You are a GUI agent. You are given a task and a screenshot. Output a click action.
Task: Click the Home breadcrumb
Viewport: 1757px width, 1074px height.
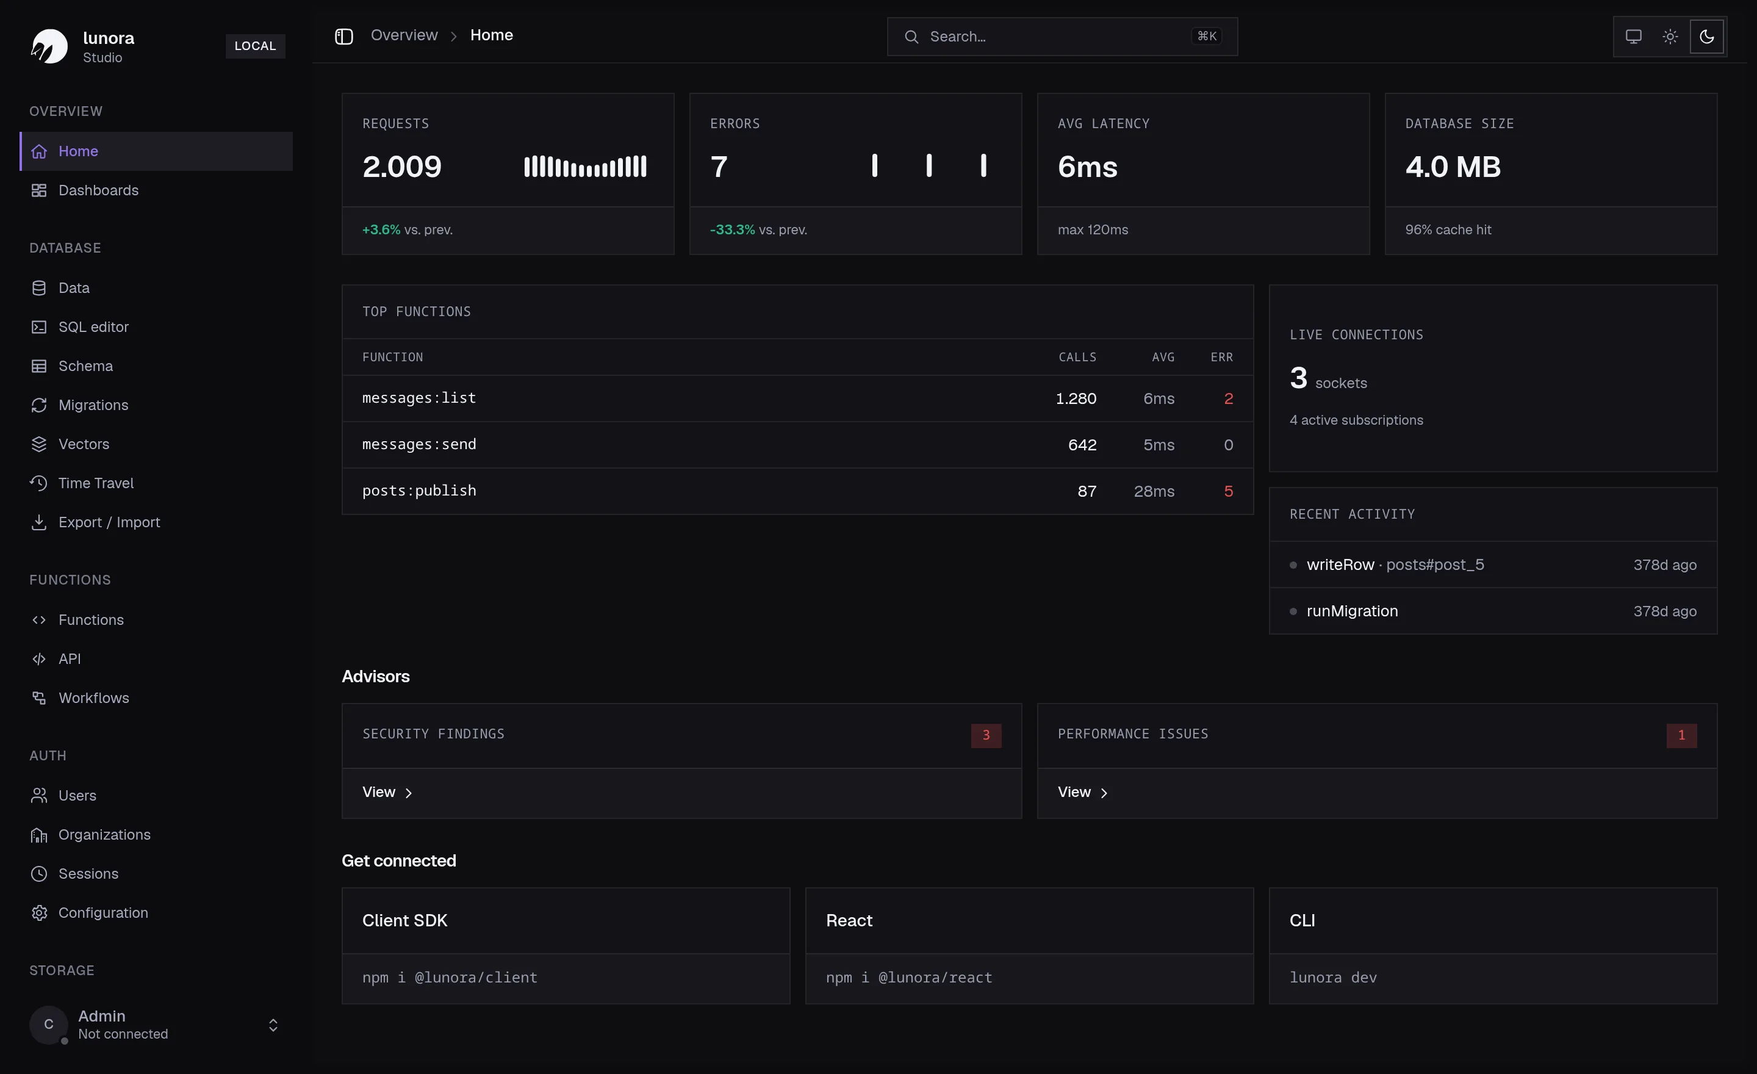[x=491, y=35]
